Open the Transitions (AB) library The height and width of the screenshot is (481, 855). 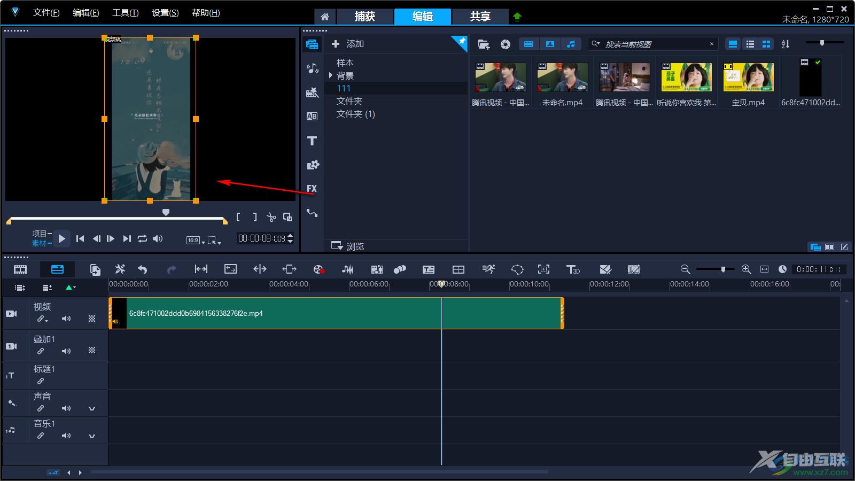coord(312,117)
